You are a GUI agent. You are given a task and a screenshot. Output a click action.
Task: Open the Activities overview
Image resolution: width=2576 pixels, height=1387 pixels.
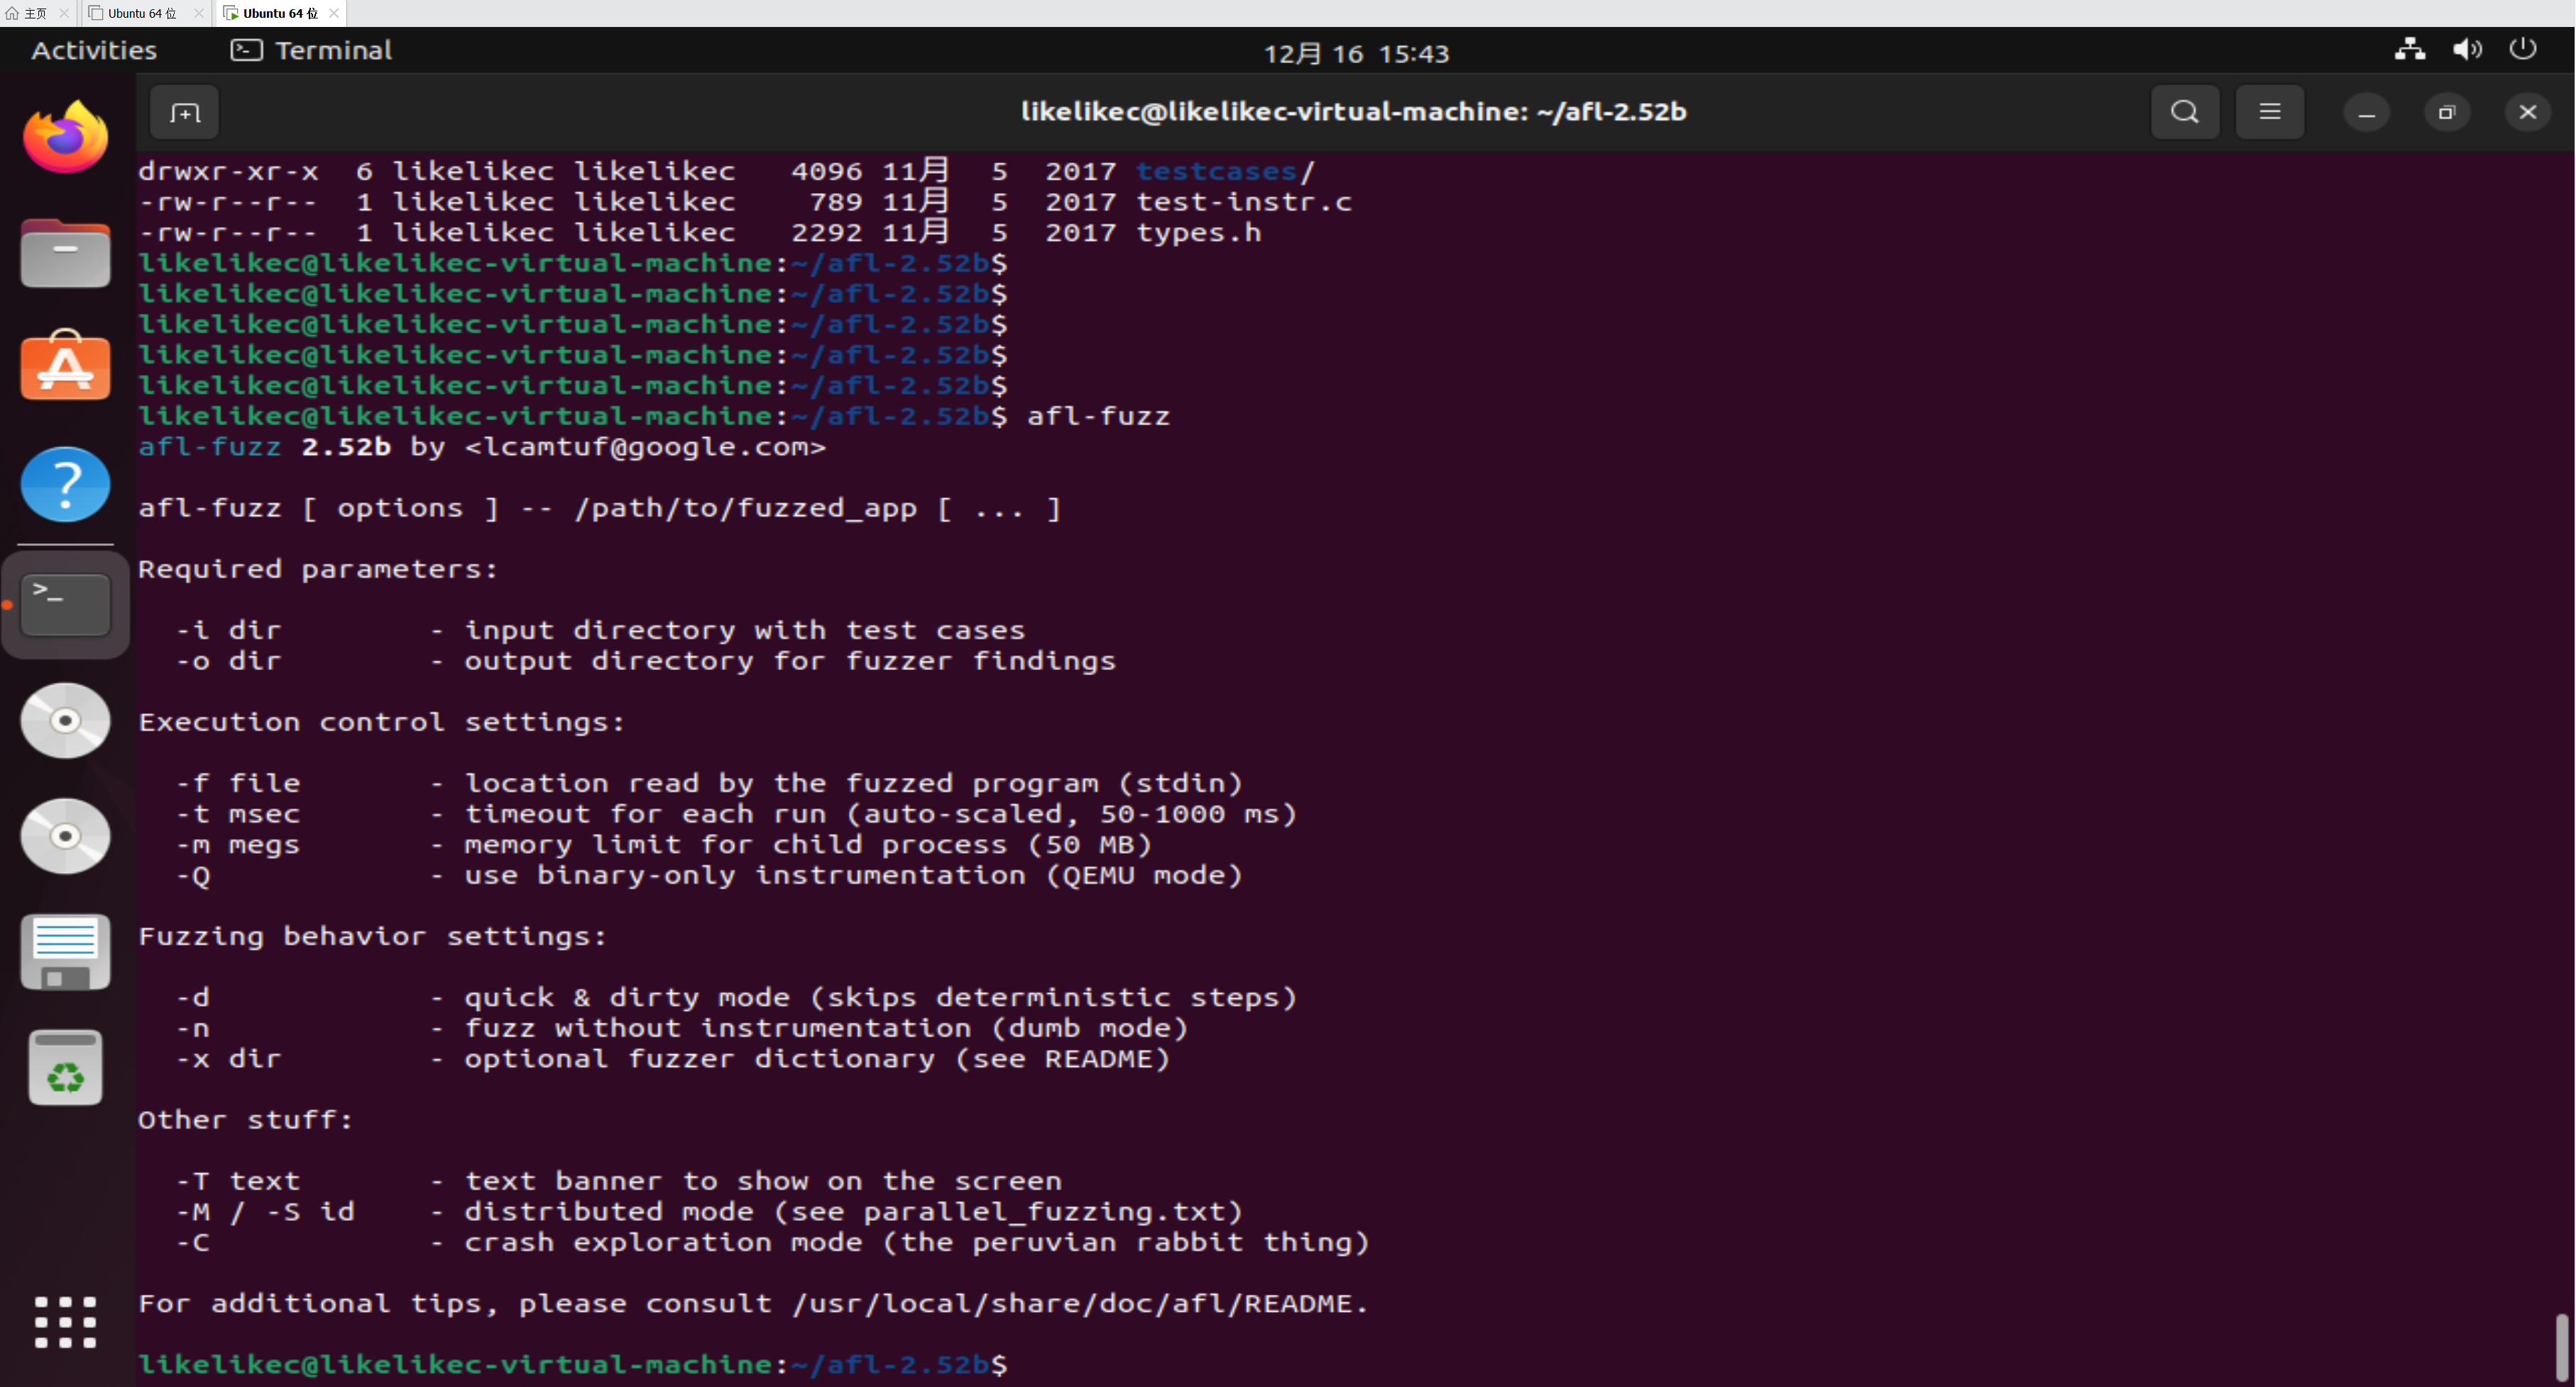point(94,50)
